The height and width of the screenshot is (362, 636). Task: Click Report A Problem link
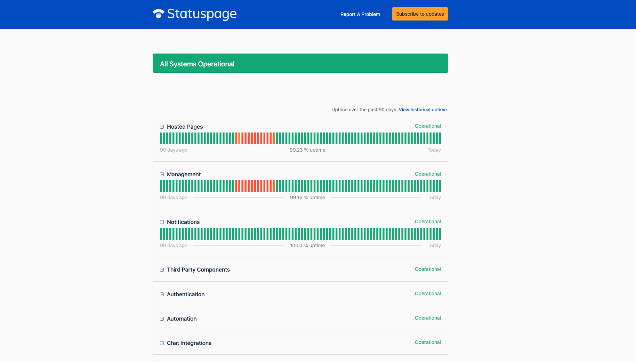360,14
